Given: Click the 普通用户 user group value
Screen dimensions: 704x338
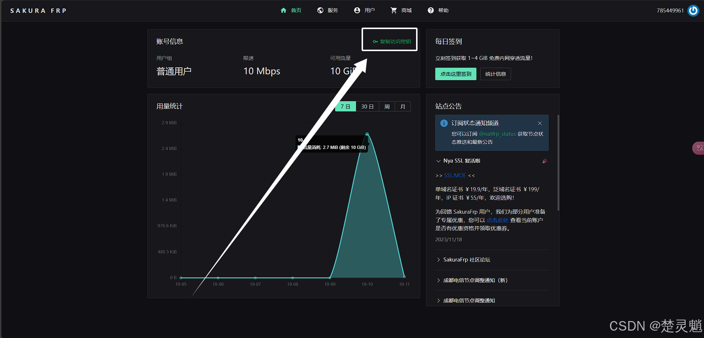Looking at the screenshot, I should 174,71.
